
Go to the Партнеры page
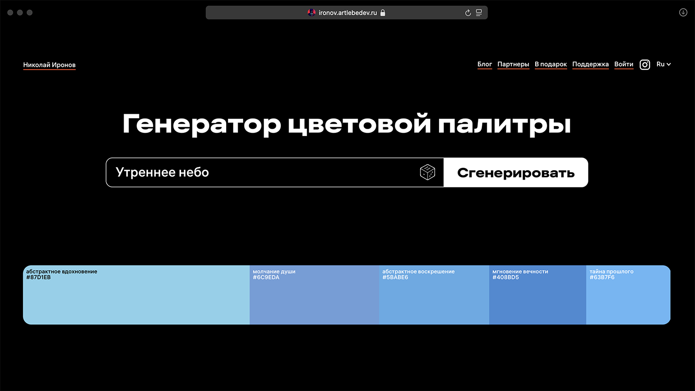pos(513,64)
